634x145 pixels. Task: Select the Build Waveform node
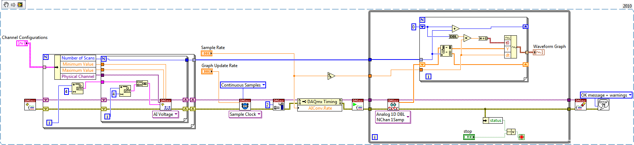(x=510, y=47)
